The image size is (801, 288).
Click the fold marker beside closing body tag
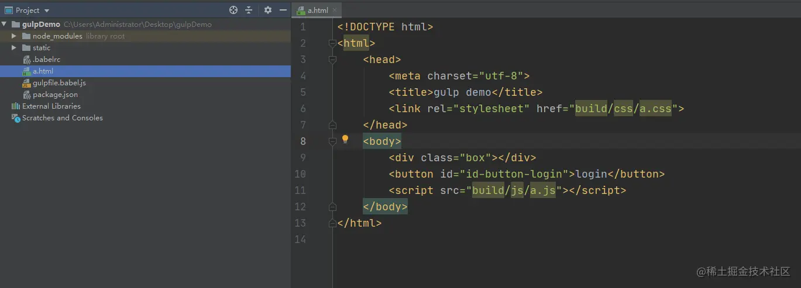(332, 207)
